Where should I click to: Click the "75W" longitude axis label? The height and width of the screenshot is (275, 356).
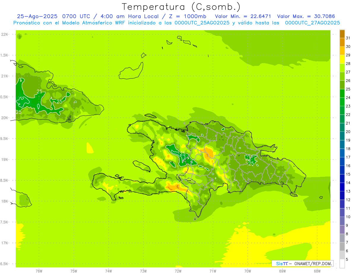point(74,271)
